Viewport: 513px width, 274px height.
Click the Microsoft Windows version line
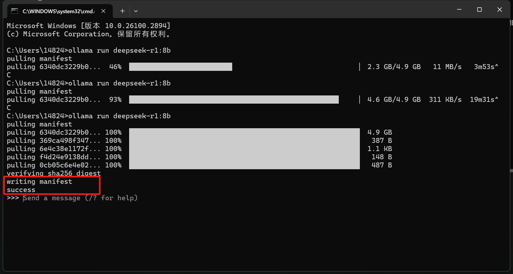click(88, 26)
